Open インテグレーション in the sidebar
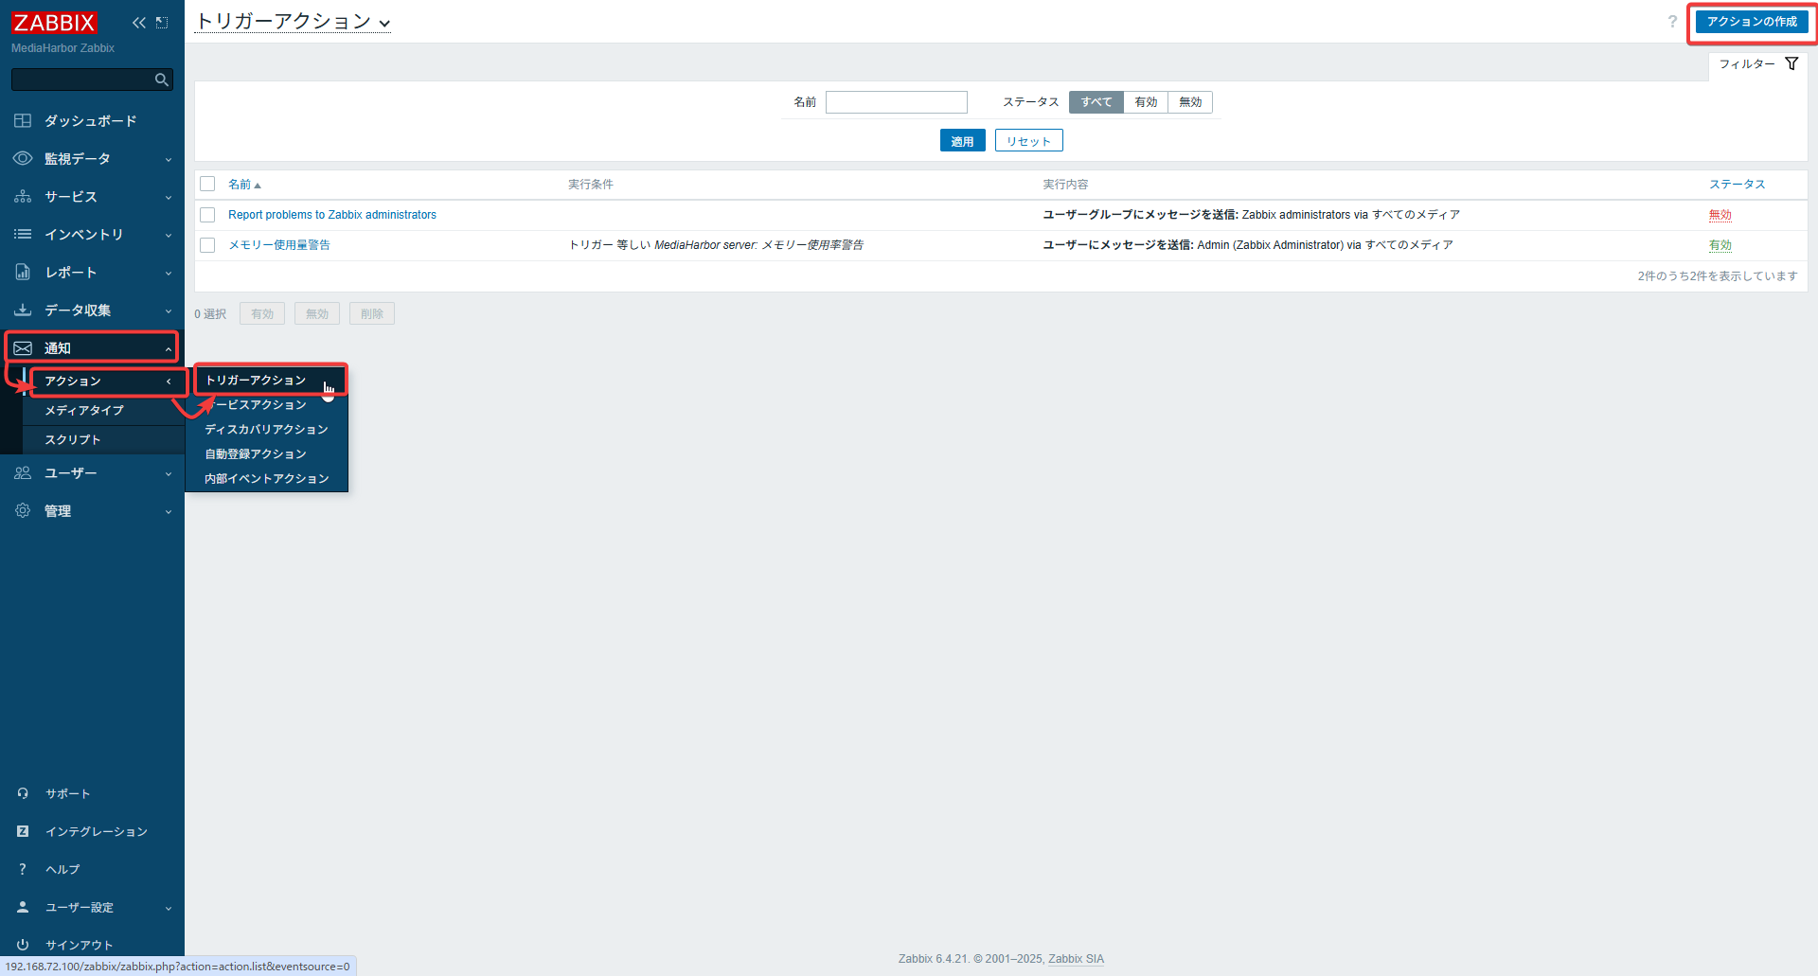 96,831
